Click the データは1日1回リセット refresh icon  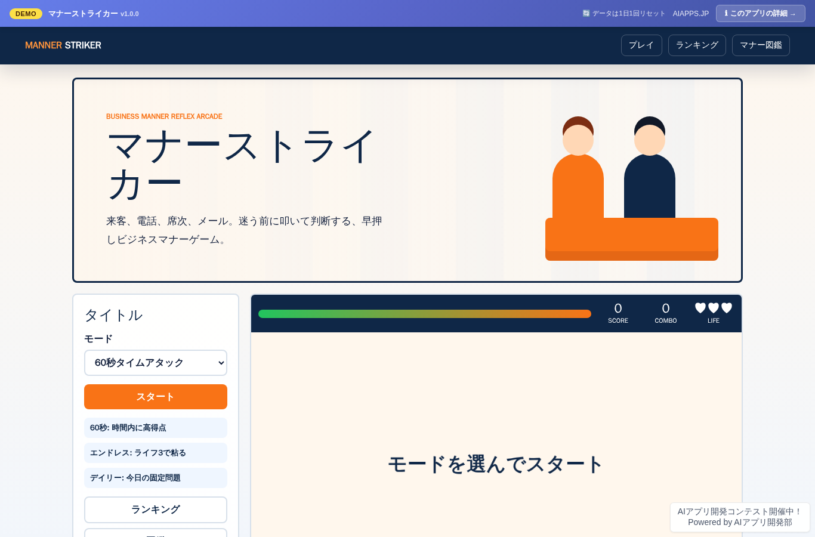[x=586, y=13]
